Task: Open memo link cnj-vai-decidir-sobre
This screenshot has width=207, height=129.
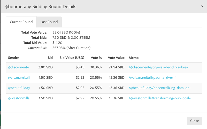Action: tap(158, 67)
